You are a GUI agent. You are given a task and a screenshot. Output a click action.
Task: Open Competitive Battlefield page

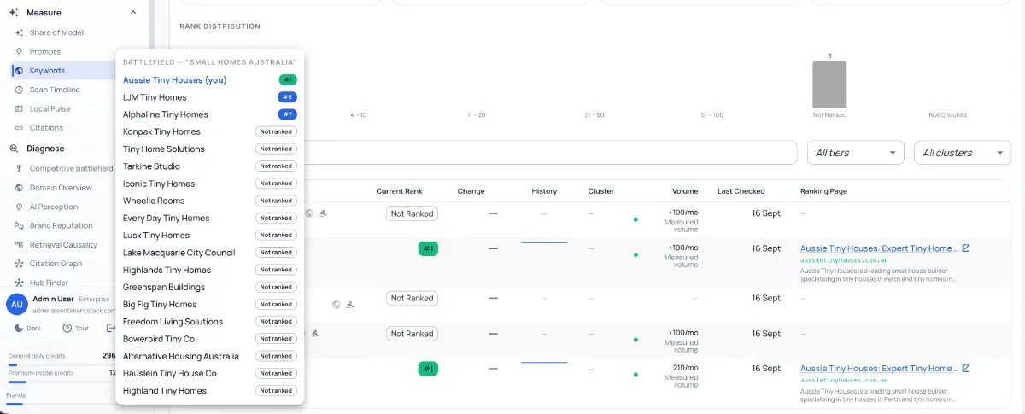click(71, 169)
